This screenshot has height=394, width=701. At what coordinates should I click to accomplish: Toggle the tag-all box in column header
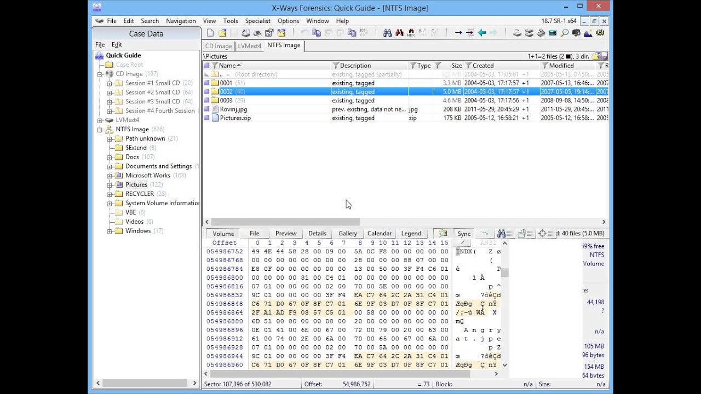tap(206, 66)
